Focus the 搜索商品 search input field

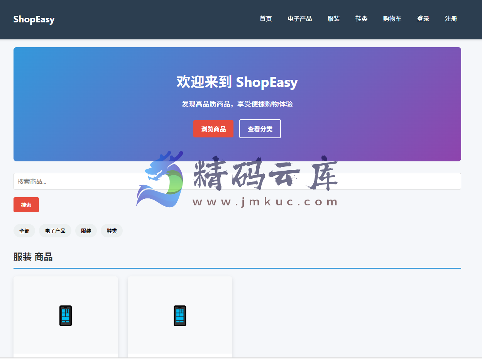[237, 181]
